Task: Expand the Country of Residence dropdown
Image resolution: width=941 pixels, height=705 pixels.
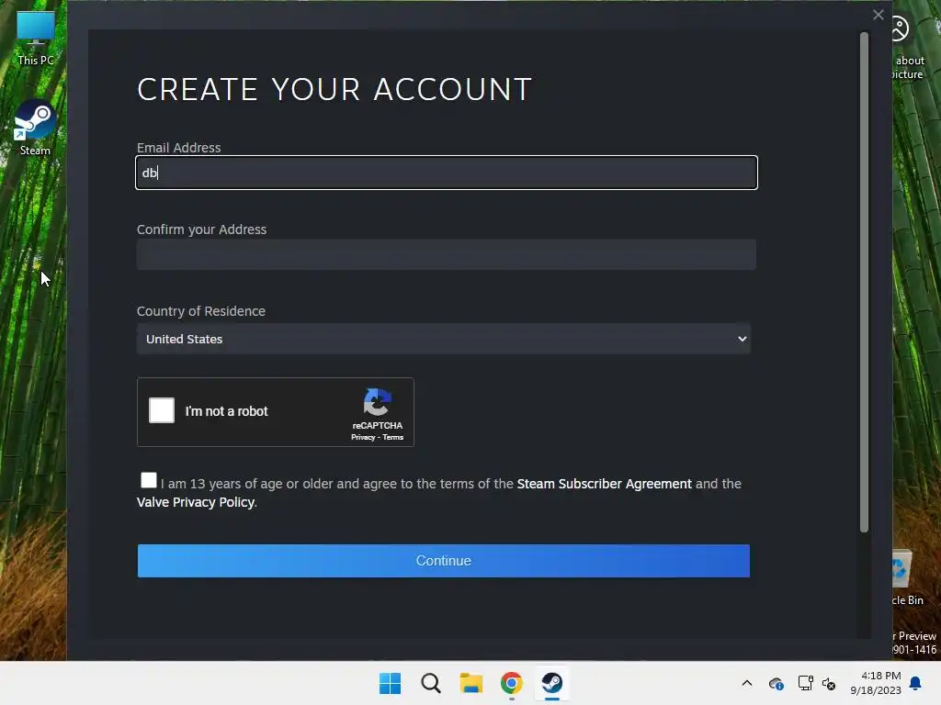Action: click(x=444, y=339)
